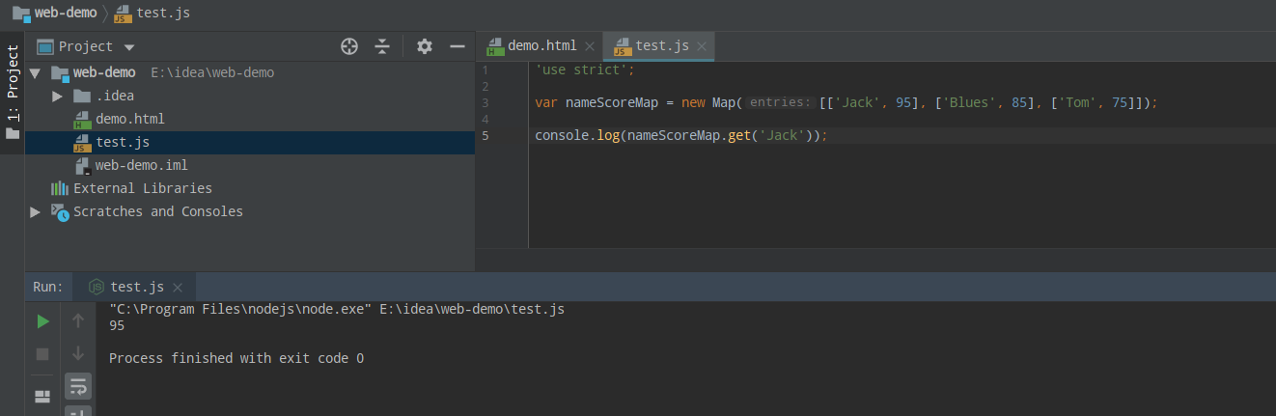This screenshot has width=1276, height=416.
Task: Click the Restore Layout icon in Run panel
Action: (42, 396)
